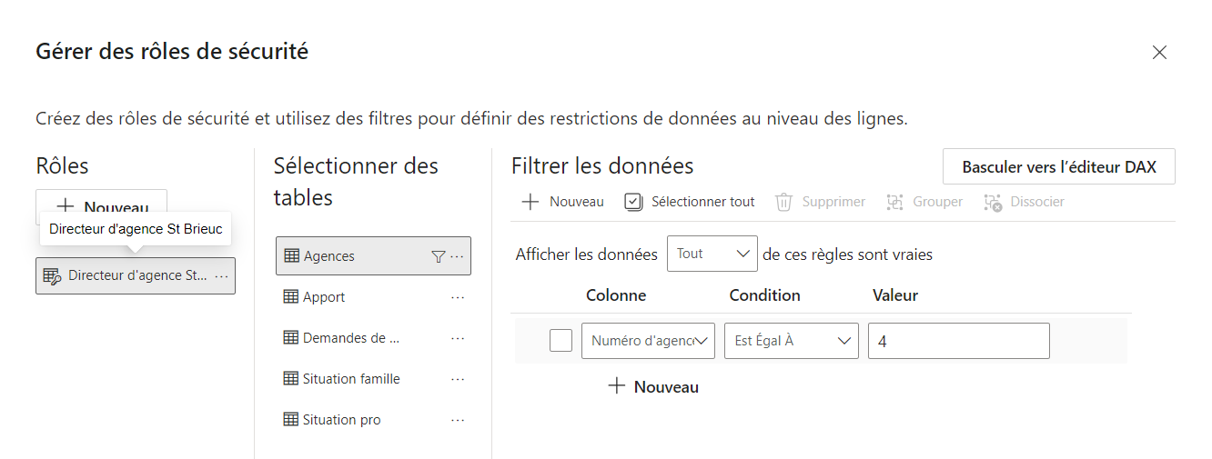Click the Grouper rules icon
Viewport: 1212px width, 459px height.
[x=894, y=202]
